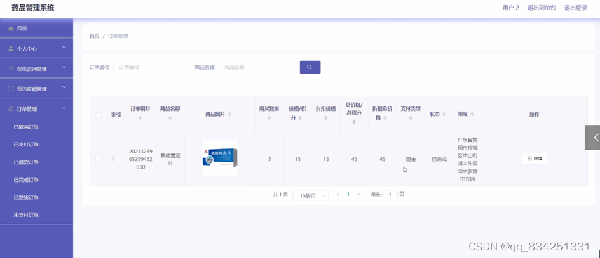Screen dimensions: 600x258
Task: Focus the 商品名称 search field
Action: (257, 67)
